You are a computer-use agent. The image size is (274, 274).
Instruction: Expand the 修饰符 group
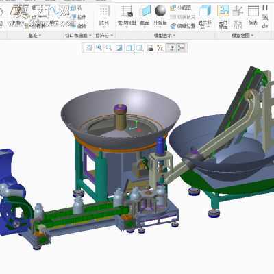[104, 36]
